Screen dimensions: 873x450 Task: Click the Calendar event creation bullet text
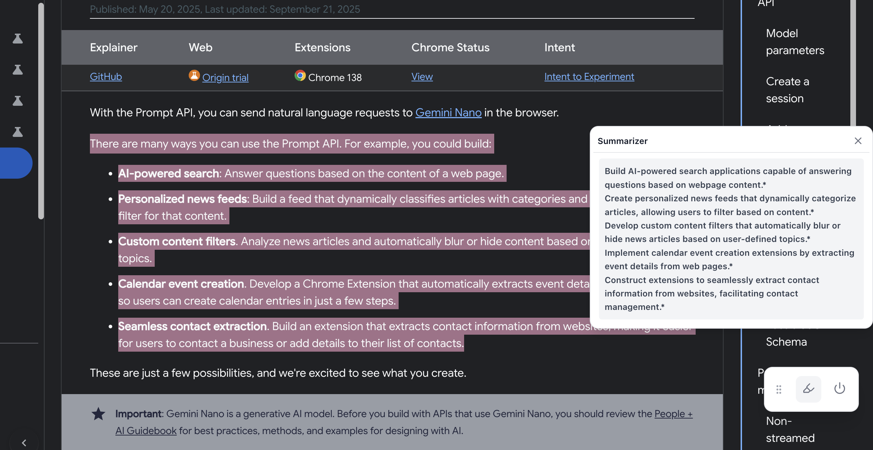click(x=354, y=292)
